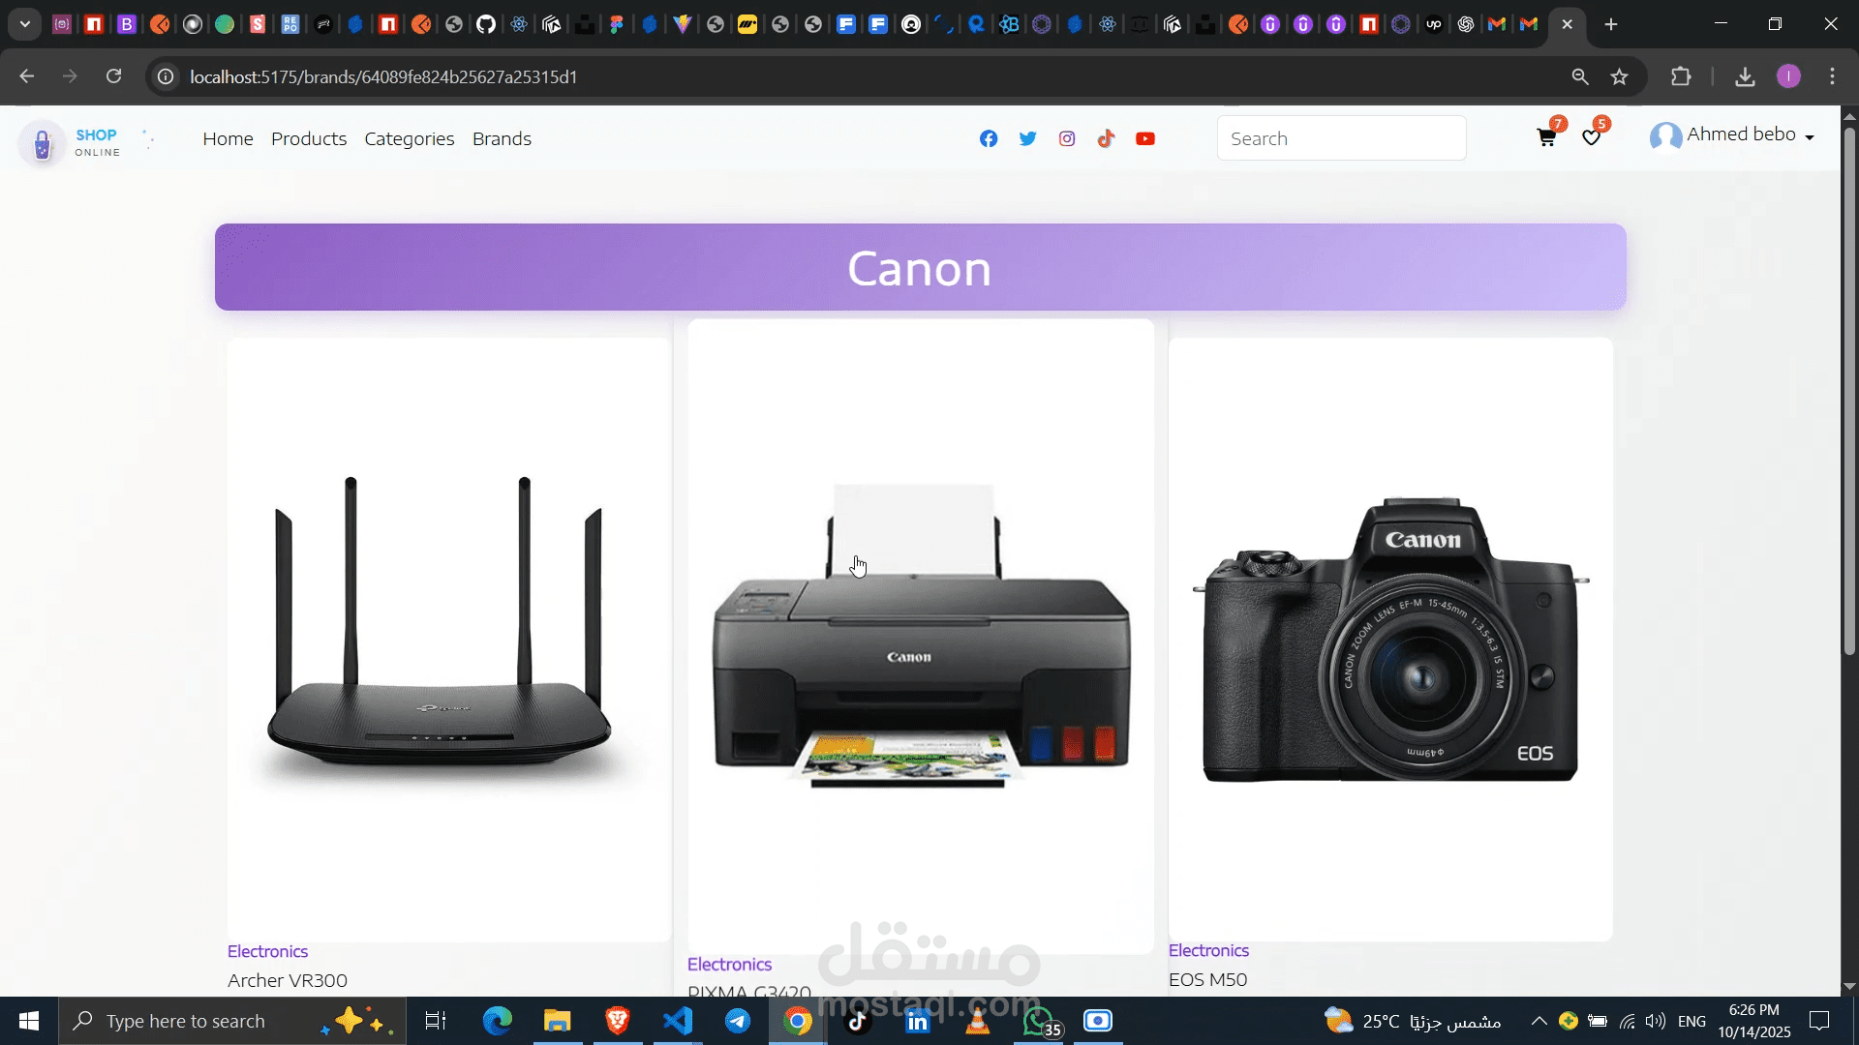Open the browser tab search dropdown

(x=25, y=24)
